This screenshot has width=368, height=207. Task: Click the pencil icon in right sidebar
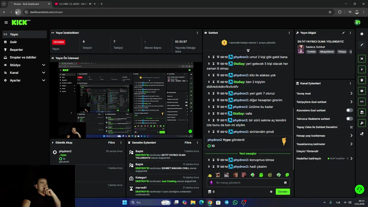(362, 45)
